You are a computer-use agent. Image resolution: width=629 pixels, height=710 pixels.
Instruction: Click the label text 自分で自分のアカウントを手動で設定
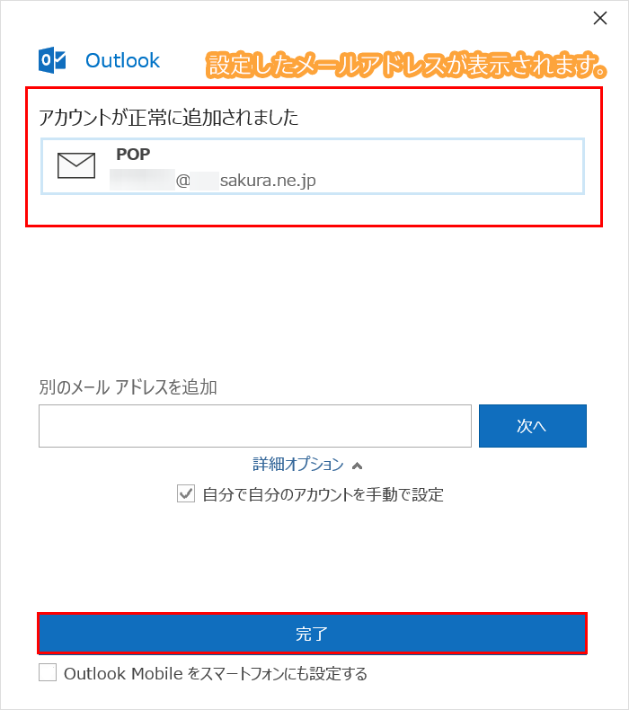coord(323,494)
